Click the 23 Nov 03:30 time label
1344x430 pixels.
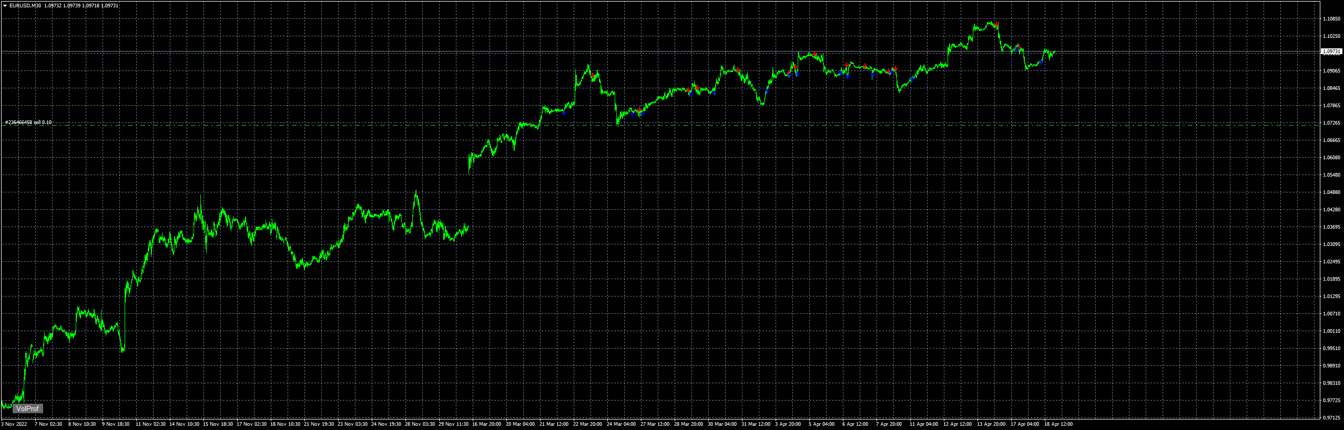click(352, 424)
